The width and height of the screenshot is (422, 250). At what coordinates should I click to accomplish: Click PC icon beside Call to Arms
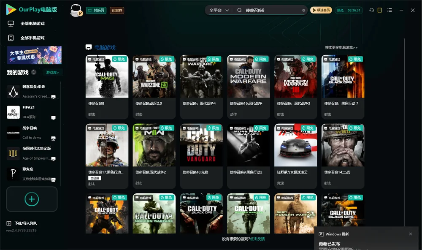click(53, 139)
